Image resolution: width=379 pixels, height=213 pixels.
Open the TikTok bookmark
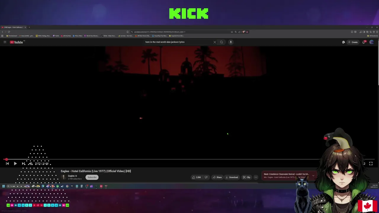pyautogui.click(x=108, y=36)
